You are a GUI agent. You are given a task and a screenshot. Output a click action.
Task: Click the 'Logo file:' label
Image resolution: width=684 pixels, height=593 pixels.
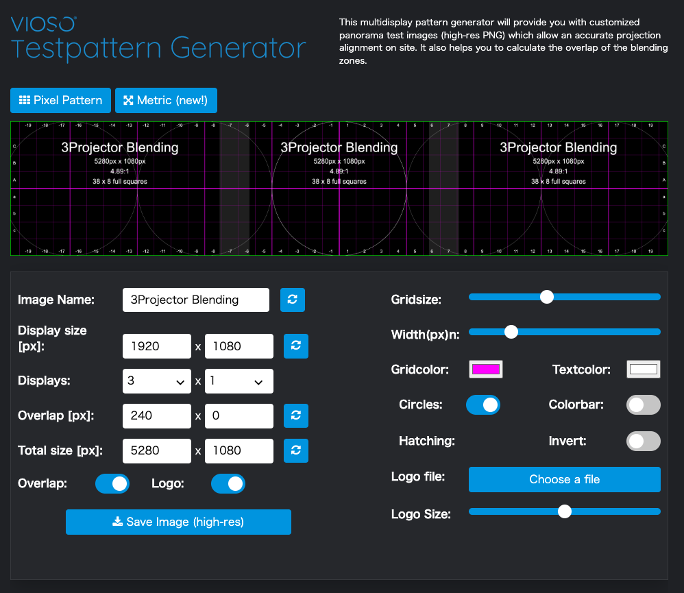pos(418,476)
